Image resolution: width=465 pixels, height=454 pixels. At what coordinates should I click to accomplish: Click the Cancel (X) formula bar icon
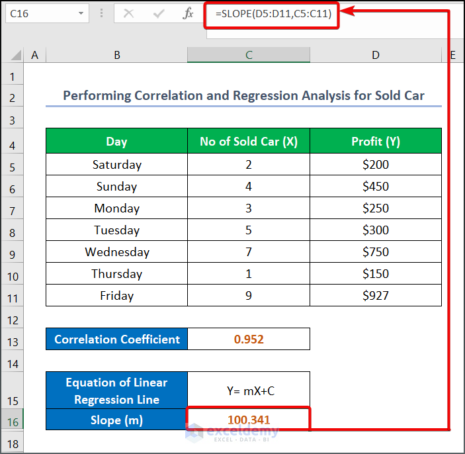click(129, 13)
